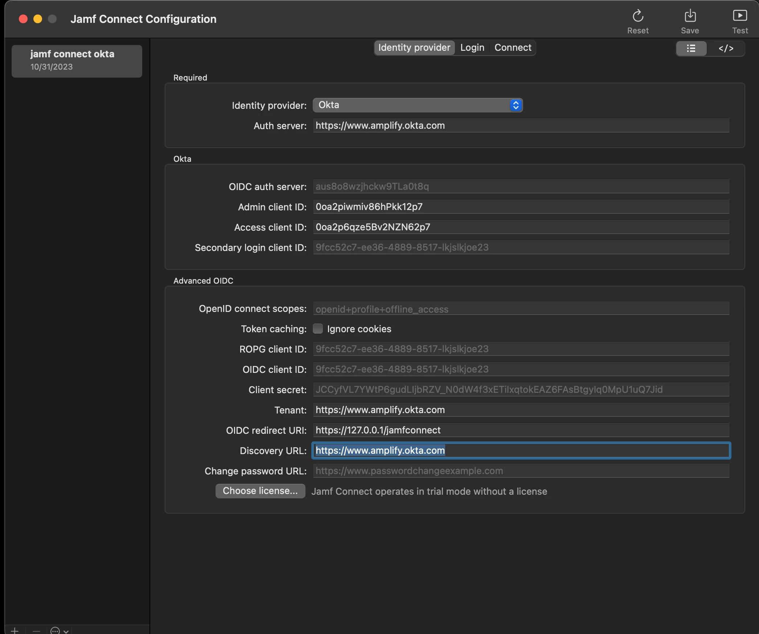Switch to the Login tab
The height and width of the screenshot is (634, 759).
point(472,48)
